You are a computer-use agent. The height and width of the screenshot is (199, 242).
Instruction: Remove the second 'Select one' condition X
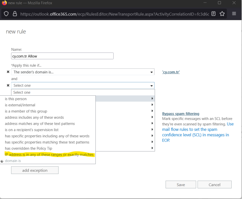[8, 86]
